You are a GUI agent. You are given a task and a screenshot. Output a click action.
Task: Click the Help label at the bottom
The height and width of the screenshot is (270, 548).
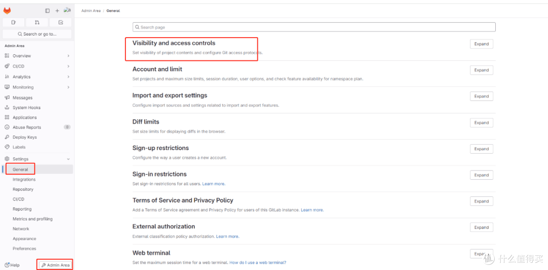pos(15,265)
